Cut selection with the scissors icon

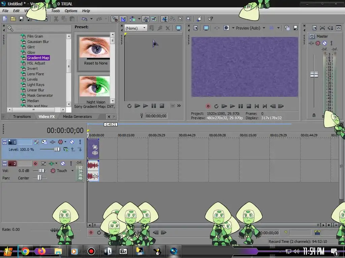pyautogui.click(x=56, y=19)
